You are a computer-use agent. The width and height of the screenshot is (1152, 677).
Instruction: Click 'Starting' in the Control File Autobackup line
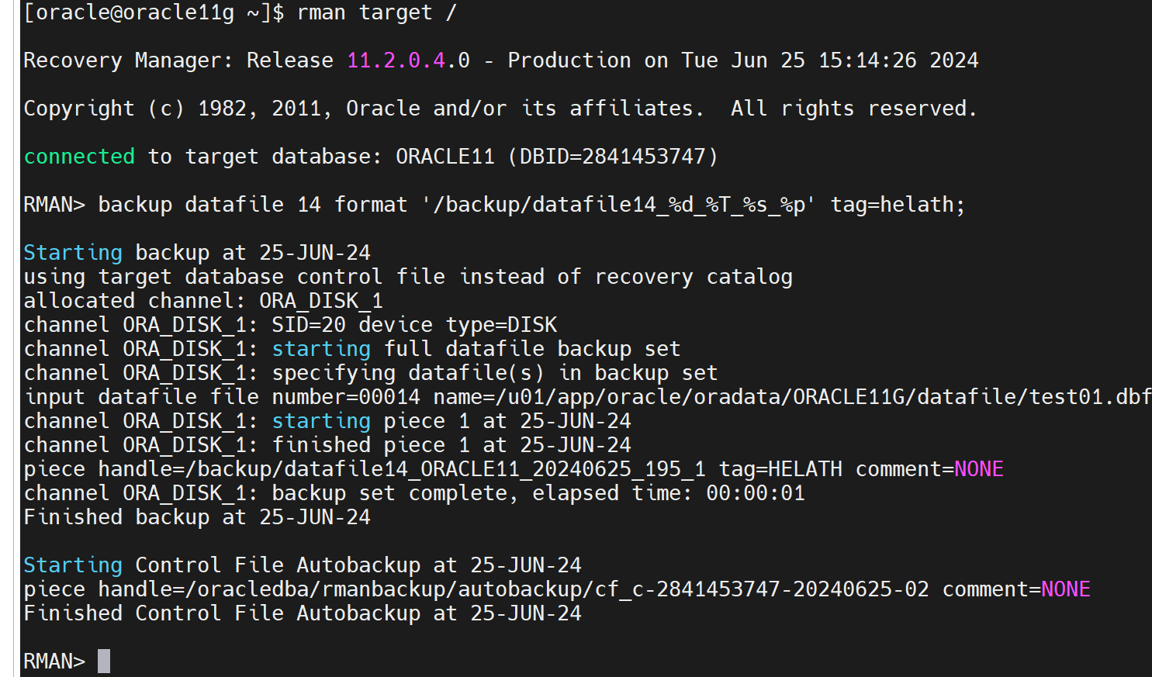[x=73, y=565]
